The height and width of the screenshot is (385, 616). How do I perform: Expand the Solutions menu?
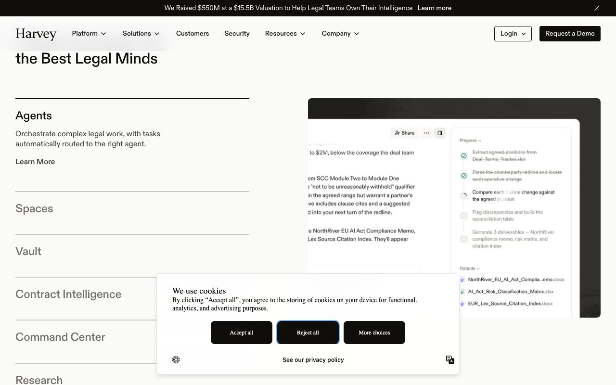[x=141, y=33]
